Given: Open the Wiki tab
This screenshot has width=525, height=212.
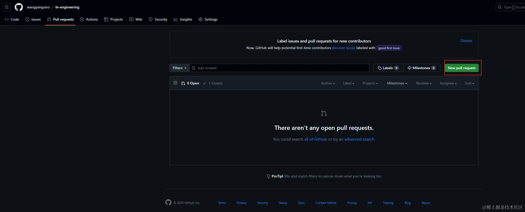Looking at the screenshot, I should 136,19.
